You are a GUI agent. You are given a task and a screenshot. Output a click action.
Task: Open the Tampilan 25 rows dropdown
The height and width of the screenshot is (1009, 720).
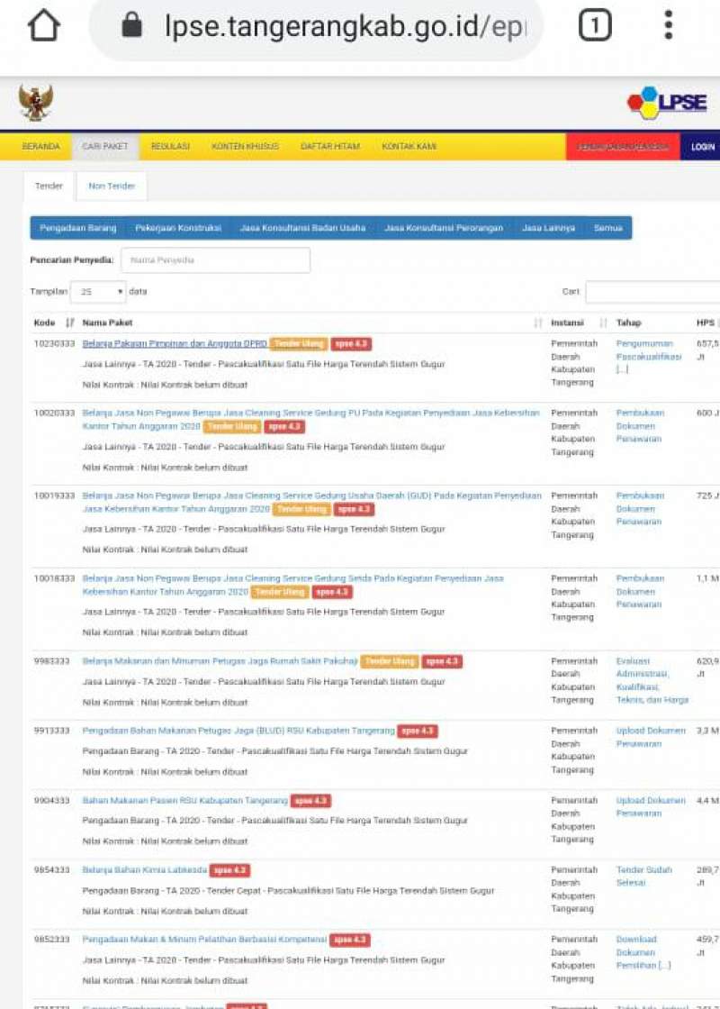tap(98, 292)
